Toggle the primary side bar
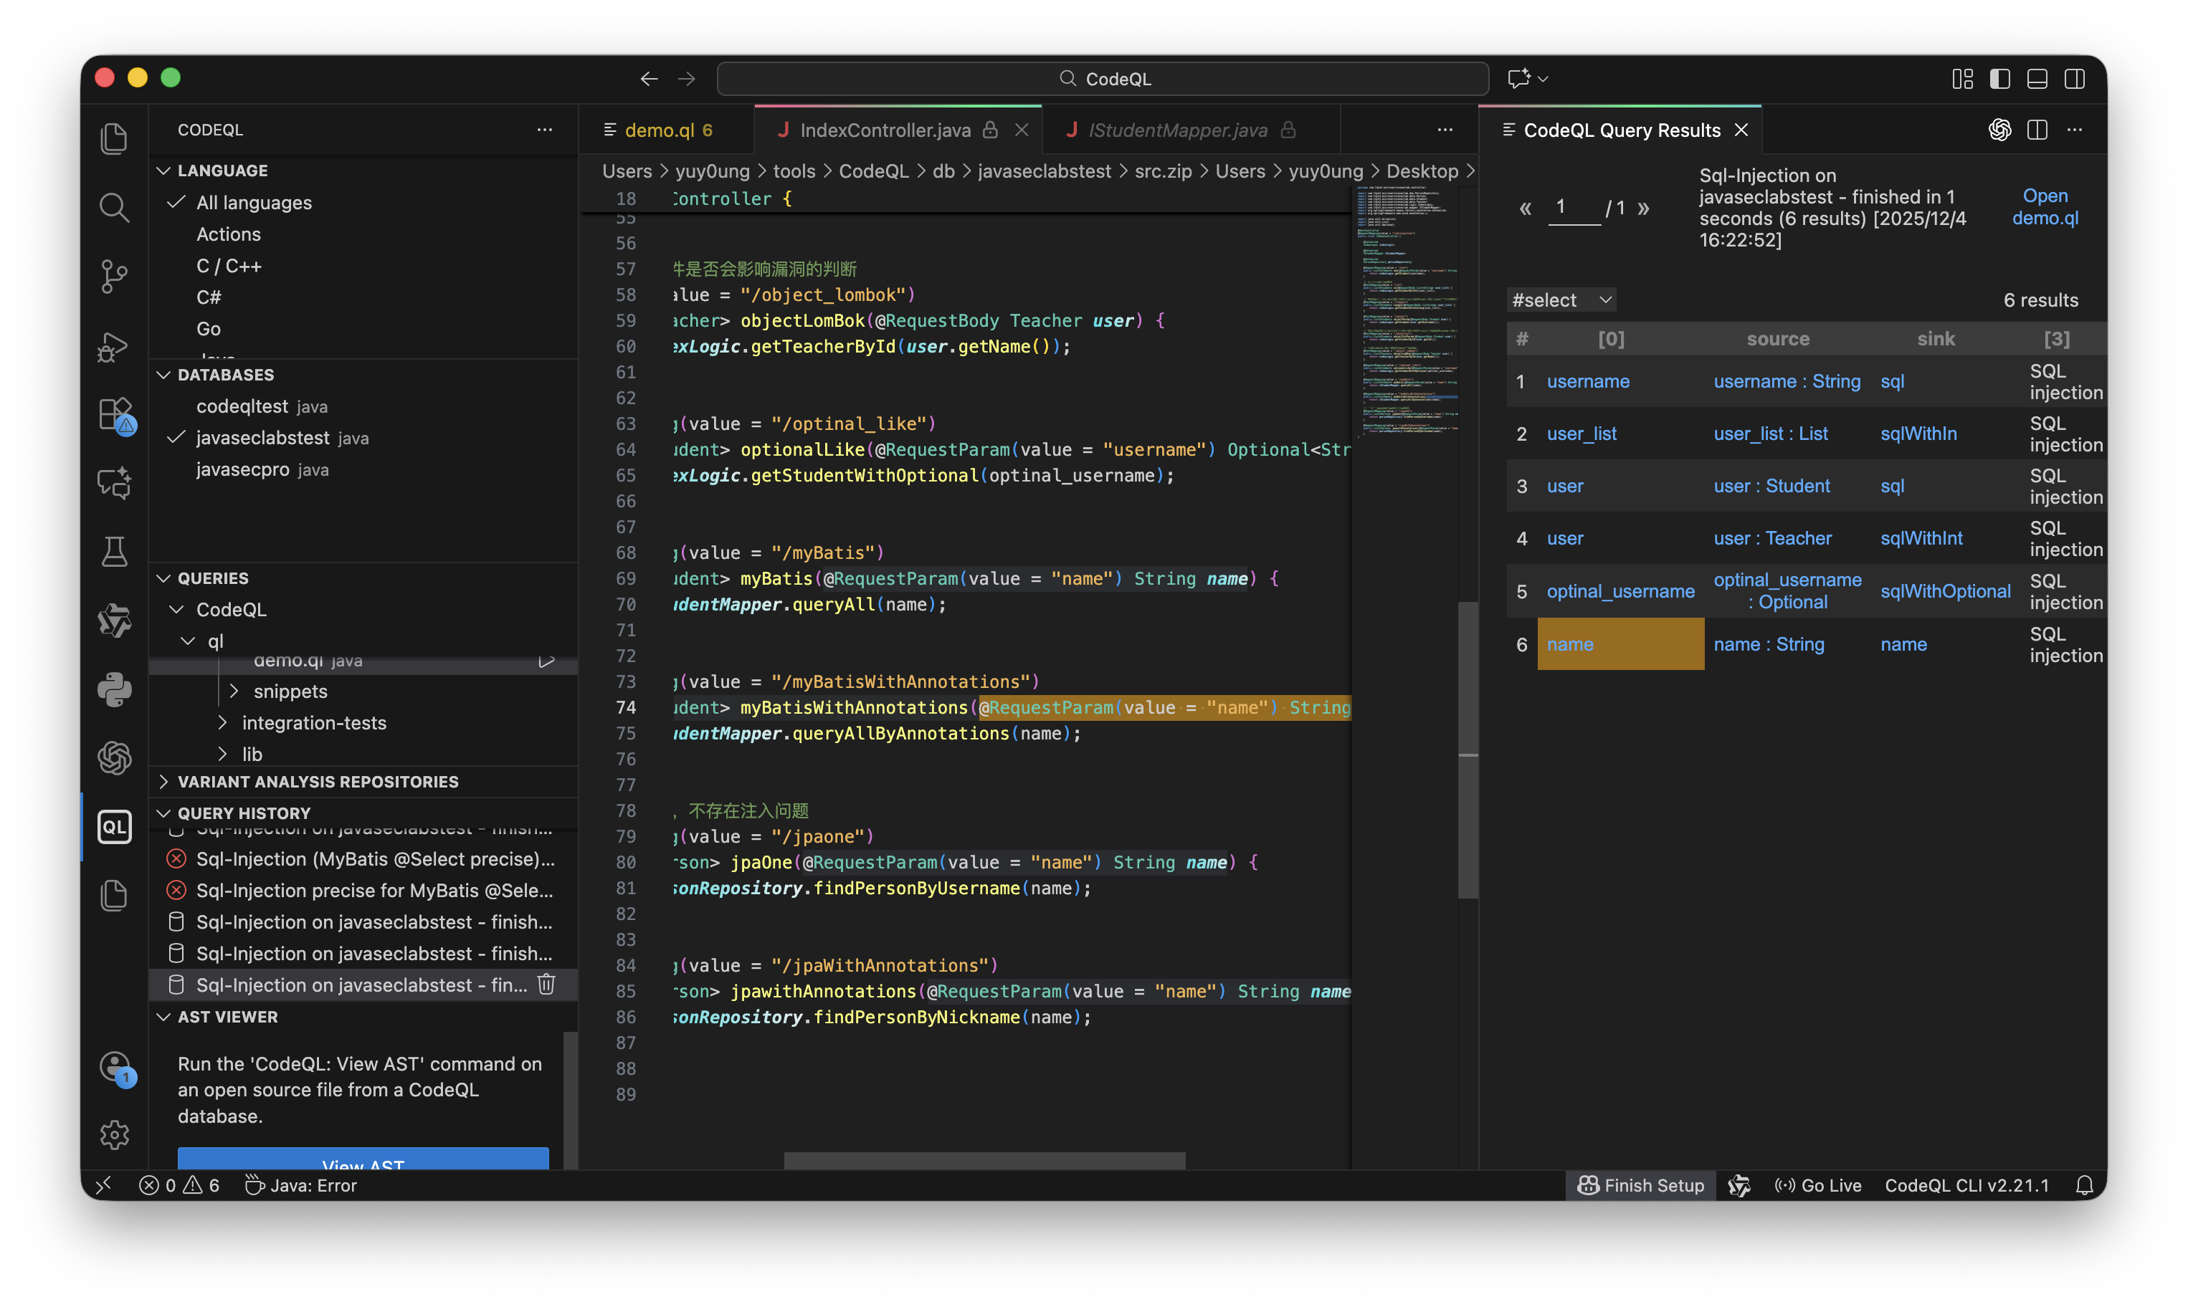This screenshot has height=1307, width=2188. [x=1999, y=80]
